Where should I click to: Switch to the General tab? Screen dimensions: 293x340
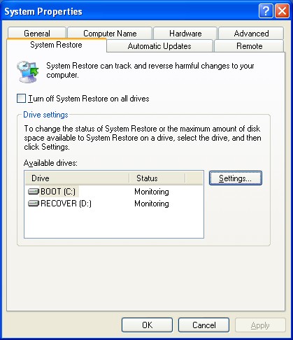pos(37,34)
